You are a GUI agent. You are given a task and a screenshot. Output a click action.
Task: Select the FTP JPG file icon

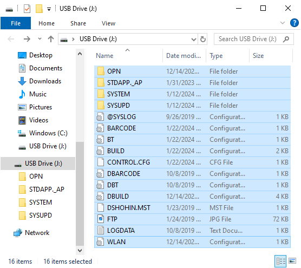pyautogui.click(x=101, y=219)
